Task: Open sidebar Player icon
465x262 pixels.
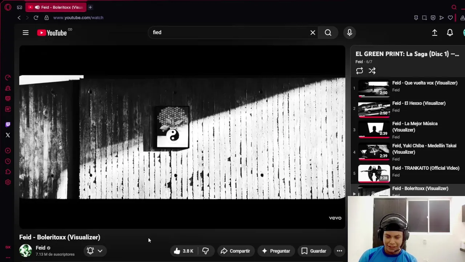Action: coord(8,151)
